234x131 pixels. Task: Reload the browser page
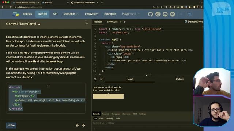click(x=11, y=7)
